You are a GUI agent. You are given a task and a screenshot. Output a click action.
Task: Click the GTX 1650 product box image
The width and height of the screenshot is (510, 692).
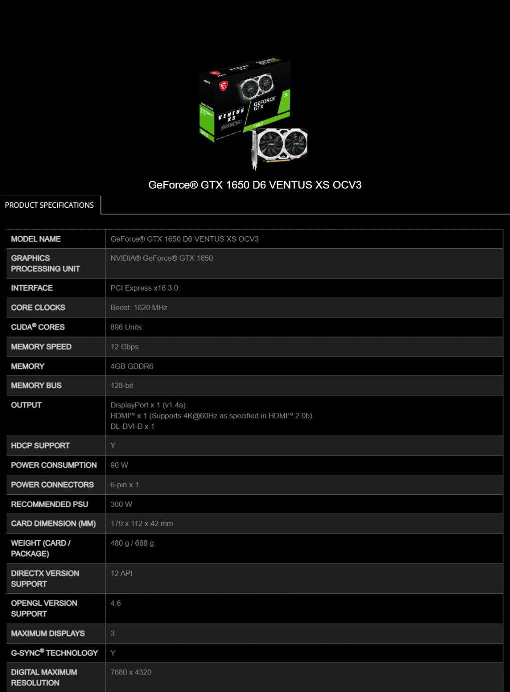(x=254, y=114)
